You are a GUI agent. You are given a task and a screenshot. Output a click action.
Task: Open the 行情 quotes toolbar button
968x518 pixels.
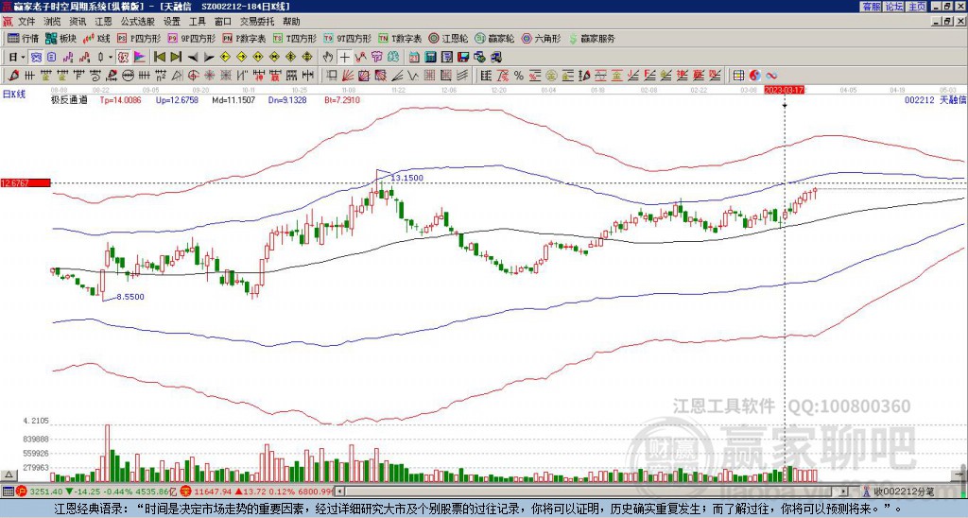click(24, 38)
